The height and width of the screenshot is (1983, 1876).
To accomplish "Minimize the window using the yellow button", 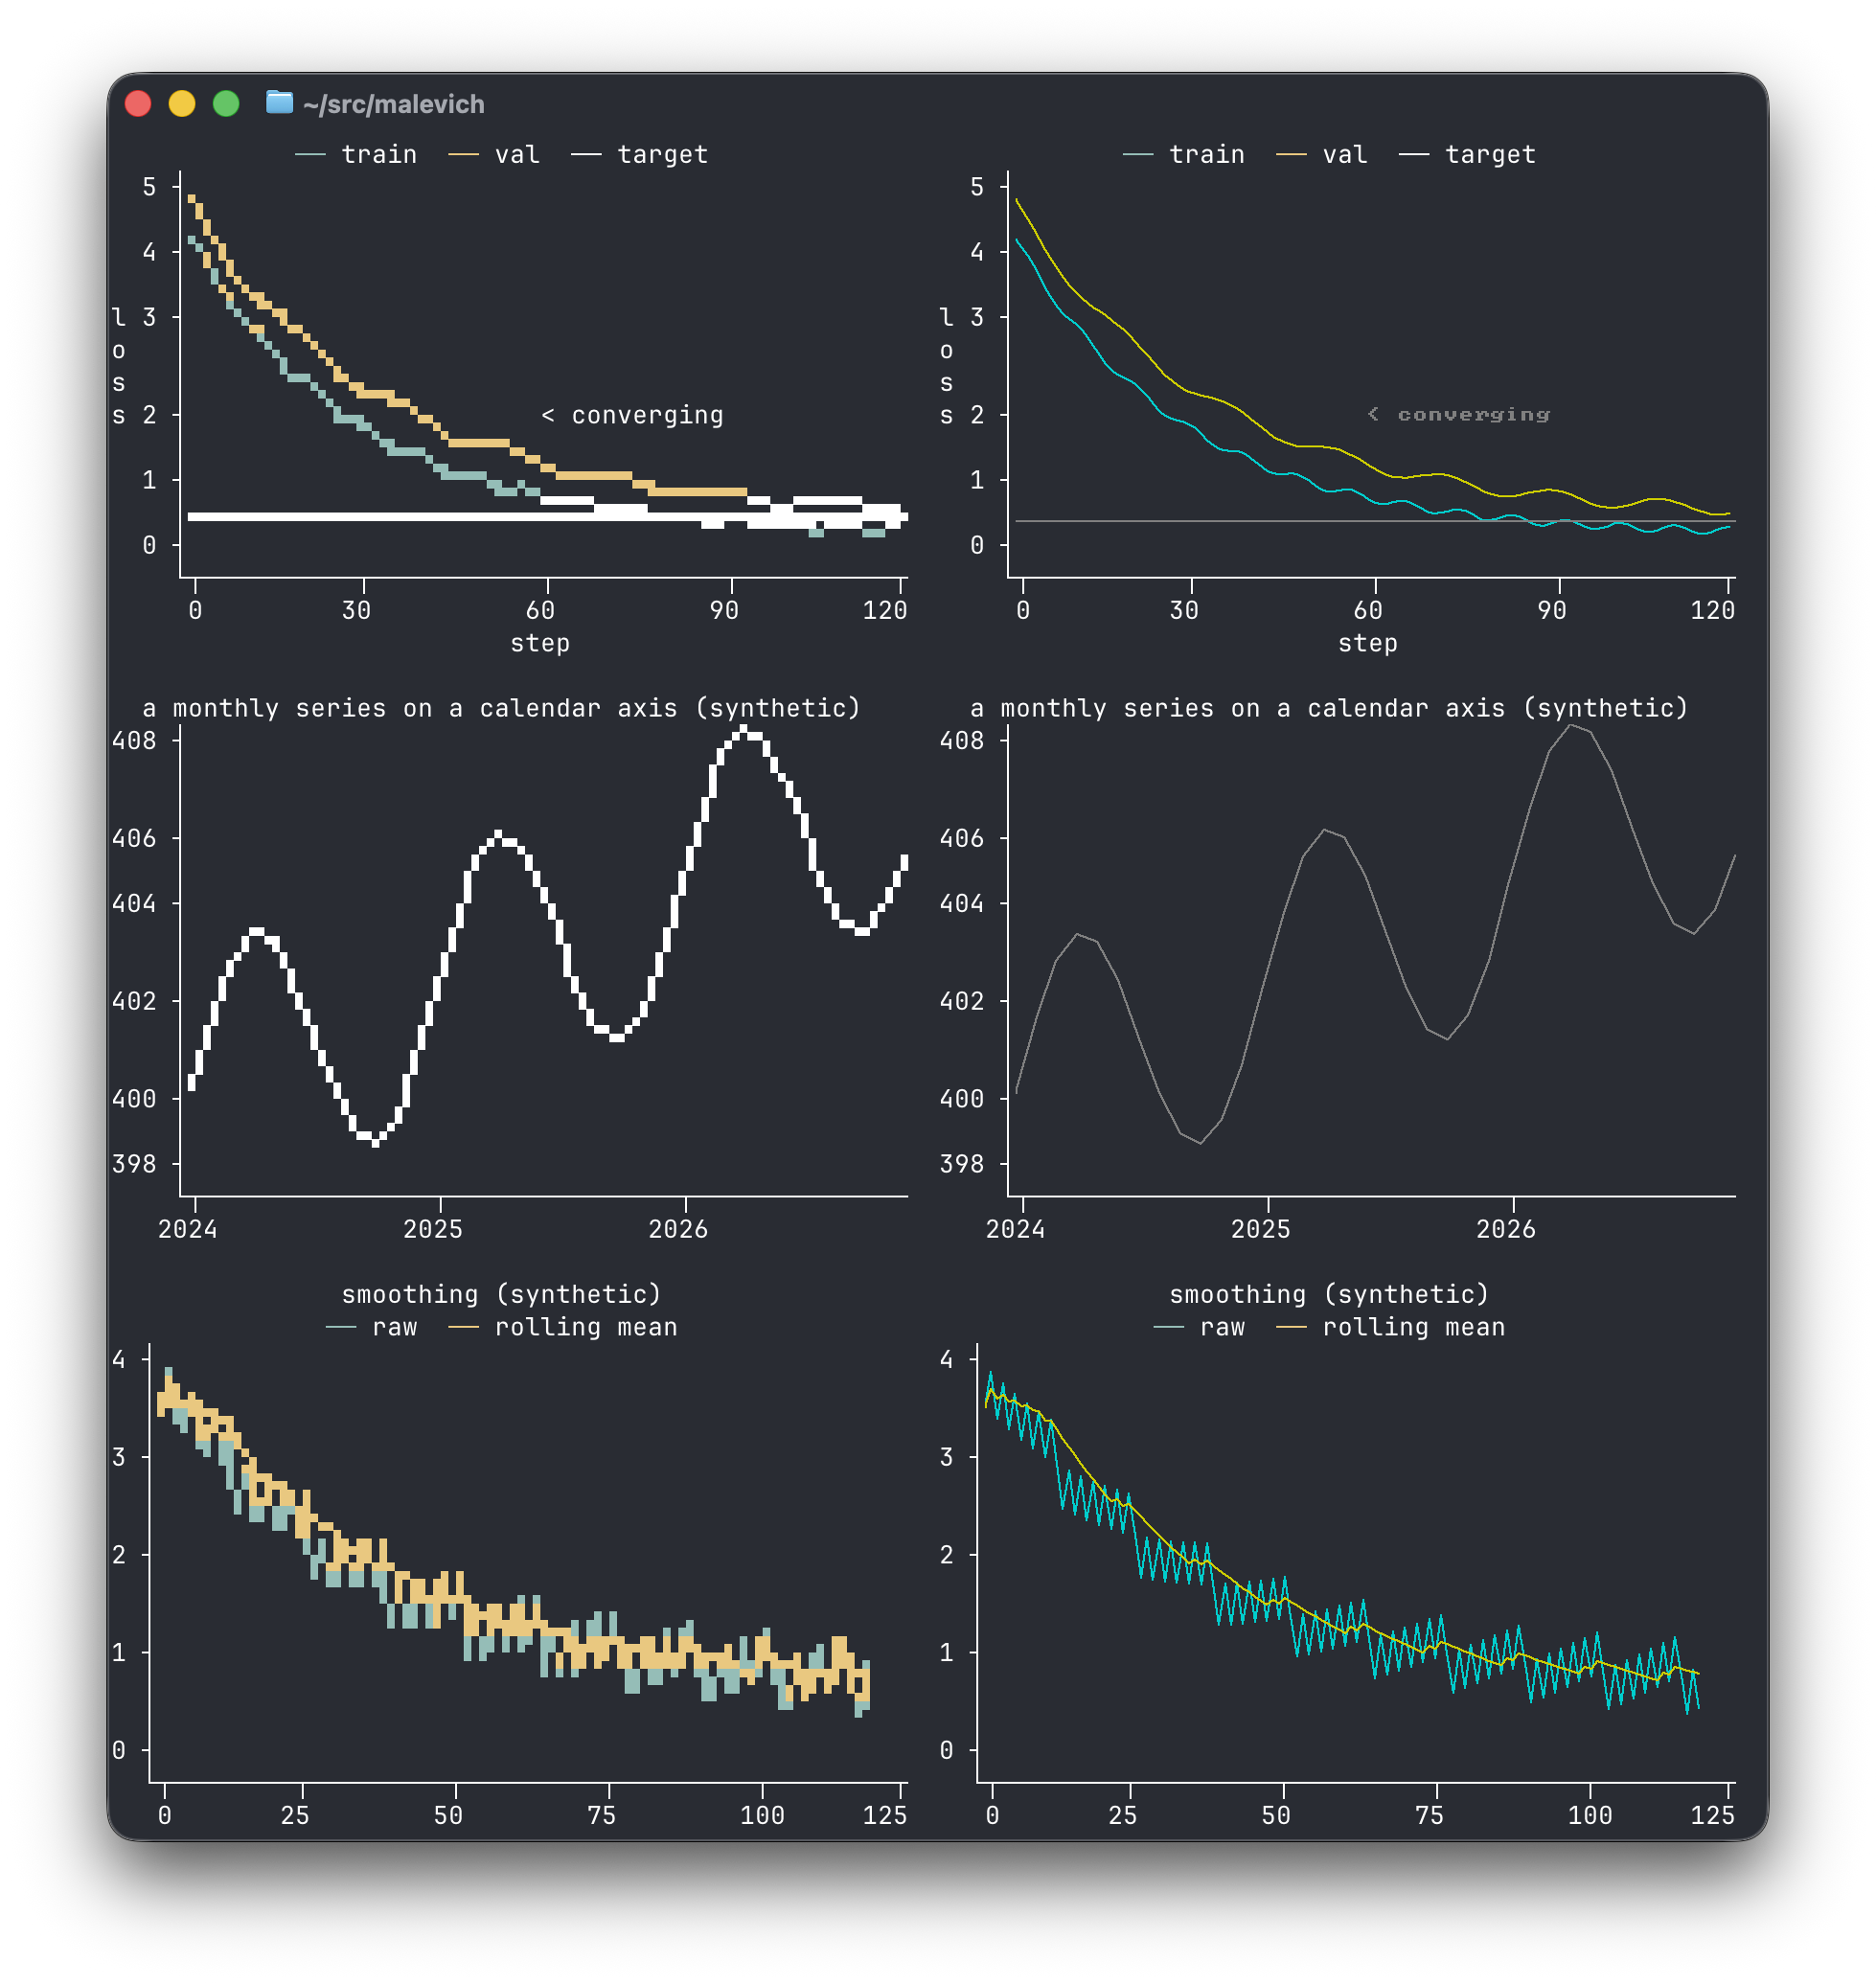I will (x=182, y=104).
